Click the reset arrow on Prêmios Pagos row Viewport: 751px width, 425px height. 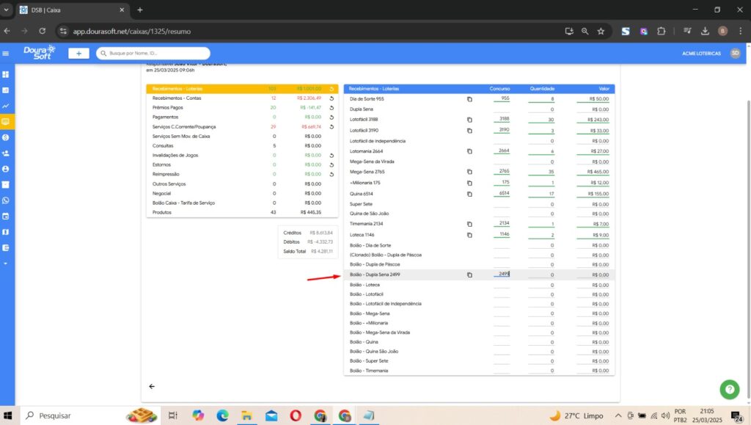(331, 107)
